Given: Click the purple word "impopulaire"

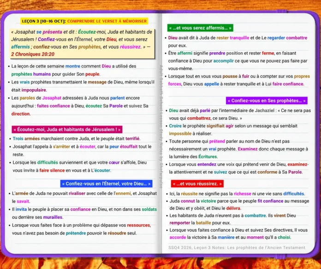Looking at the screenshot, I should click(34, 90).
